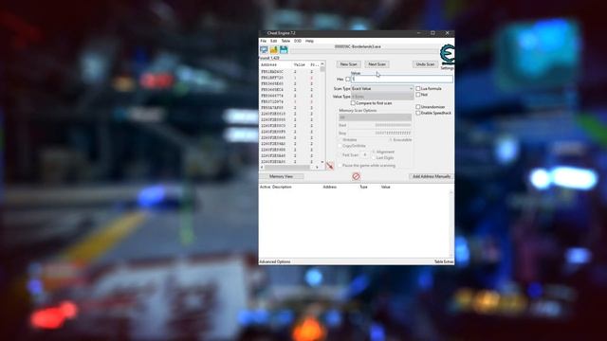This screenshot has height=341, width=607.
Task: Open the process list icon
Action: (264, 49)
